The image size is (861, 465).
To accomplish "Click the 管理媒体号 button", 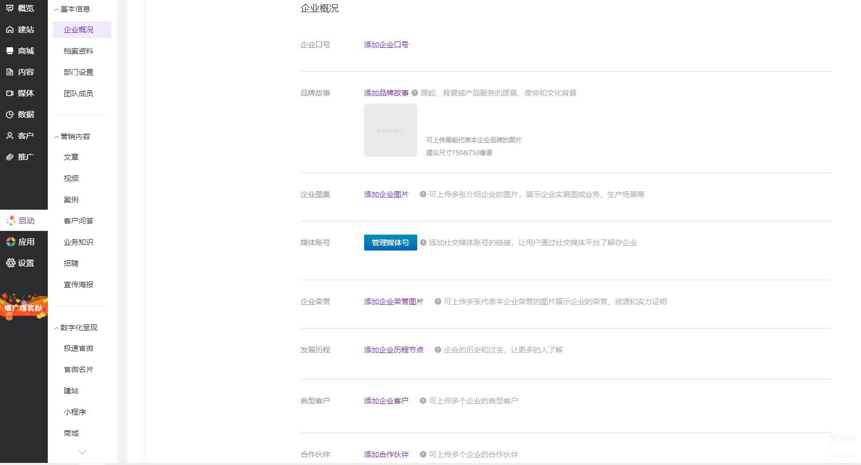I will point(390,243).
